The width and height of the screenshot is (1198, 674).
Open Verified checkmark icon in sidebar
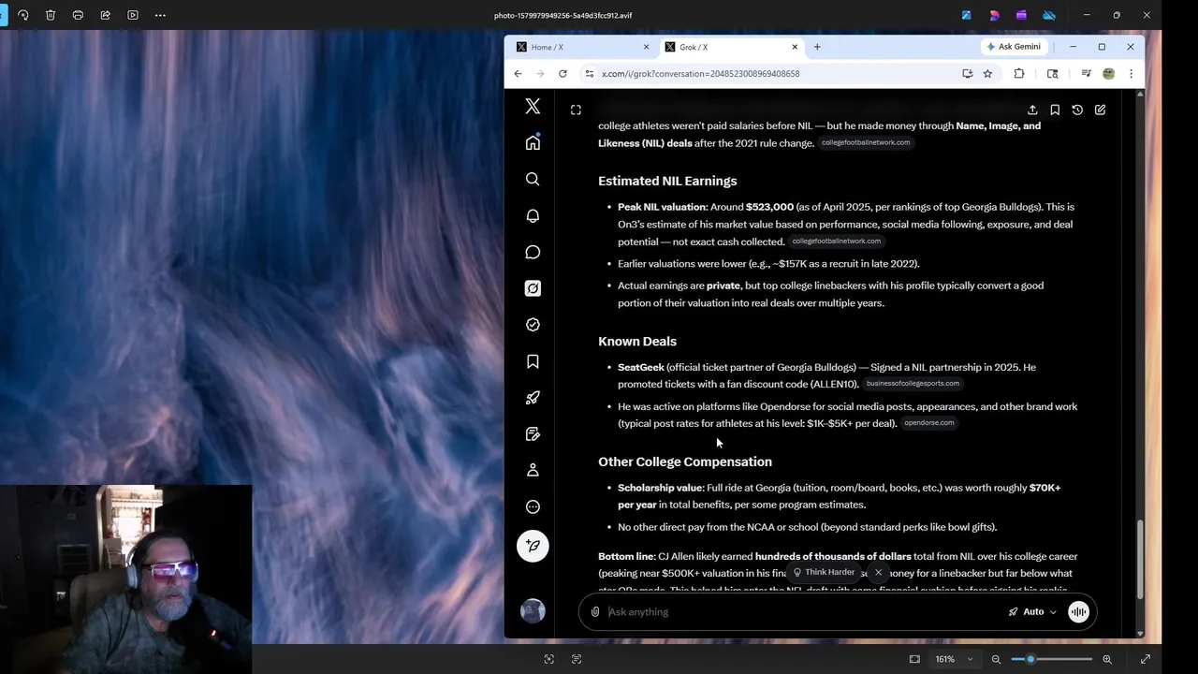tap(533, 325)
